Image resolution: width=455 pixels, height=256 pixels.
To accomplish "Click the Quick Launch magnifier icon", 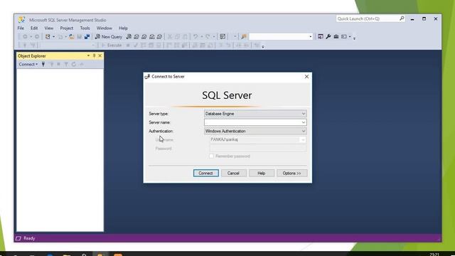I will pos(402,18).
